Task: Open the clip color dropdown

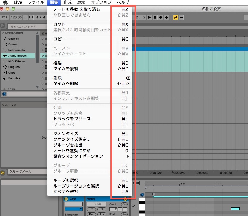Action: (x=74, y=209)
